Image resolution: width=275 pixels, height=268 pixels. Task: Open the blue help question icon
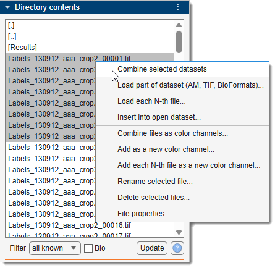177,248
